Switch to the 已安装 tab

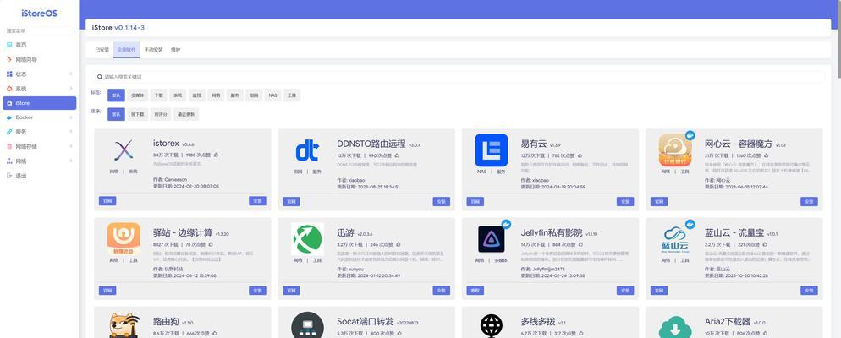102,50
